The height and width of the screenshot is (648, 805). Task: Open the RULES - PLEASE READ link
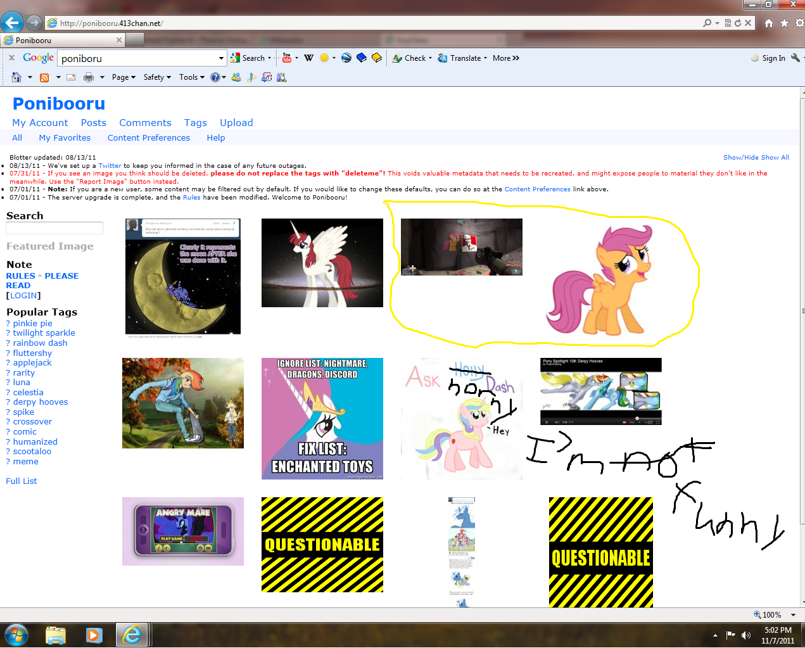42,281
